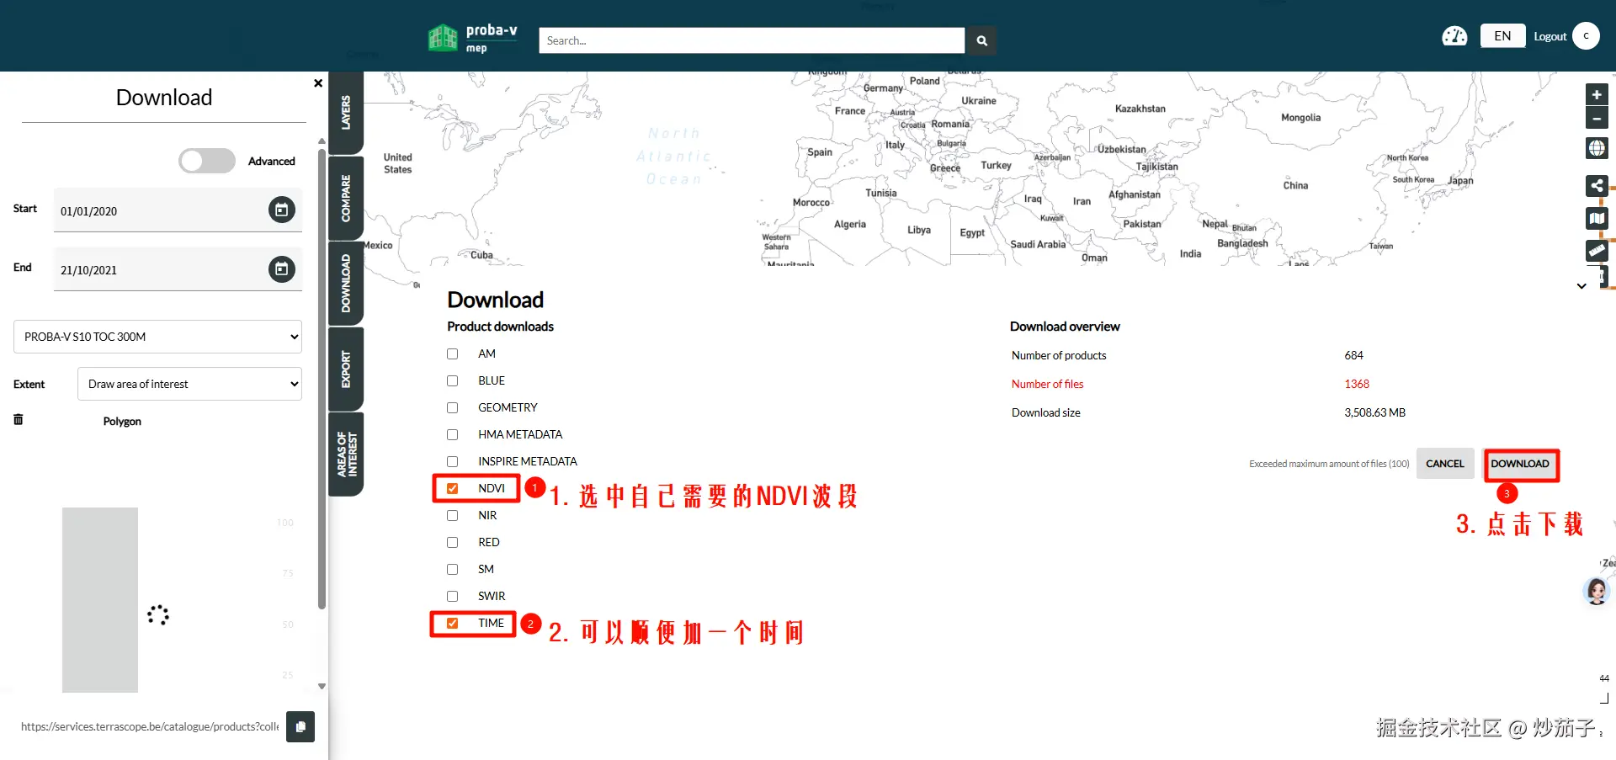Uncheck the TIME product checkbox
Viewport: 1616px width, 760px height.
tap(453, 624)
